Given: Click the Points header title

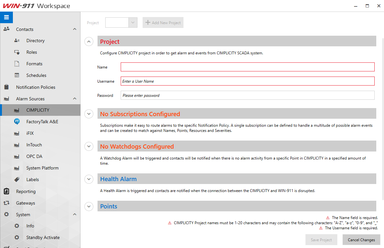Looking at the screenshot, I should coord(109,207).
